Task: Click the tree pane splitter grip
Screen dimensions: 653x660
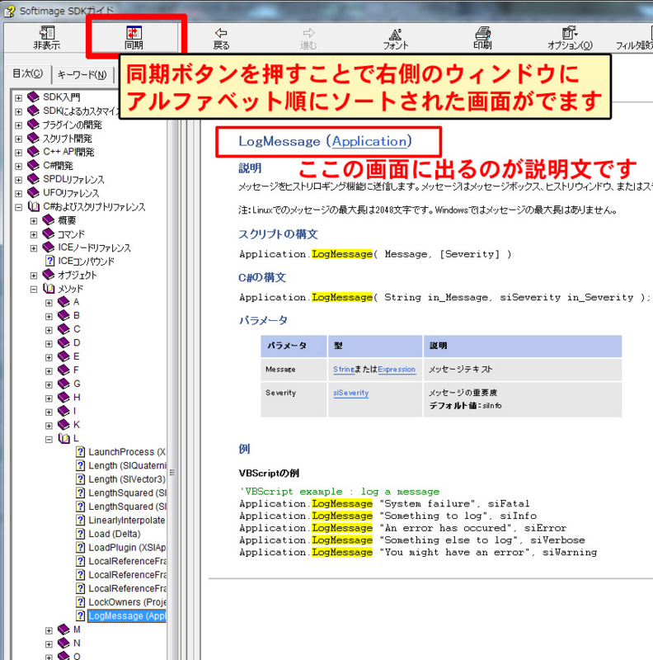Action: (171, 472)
